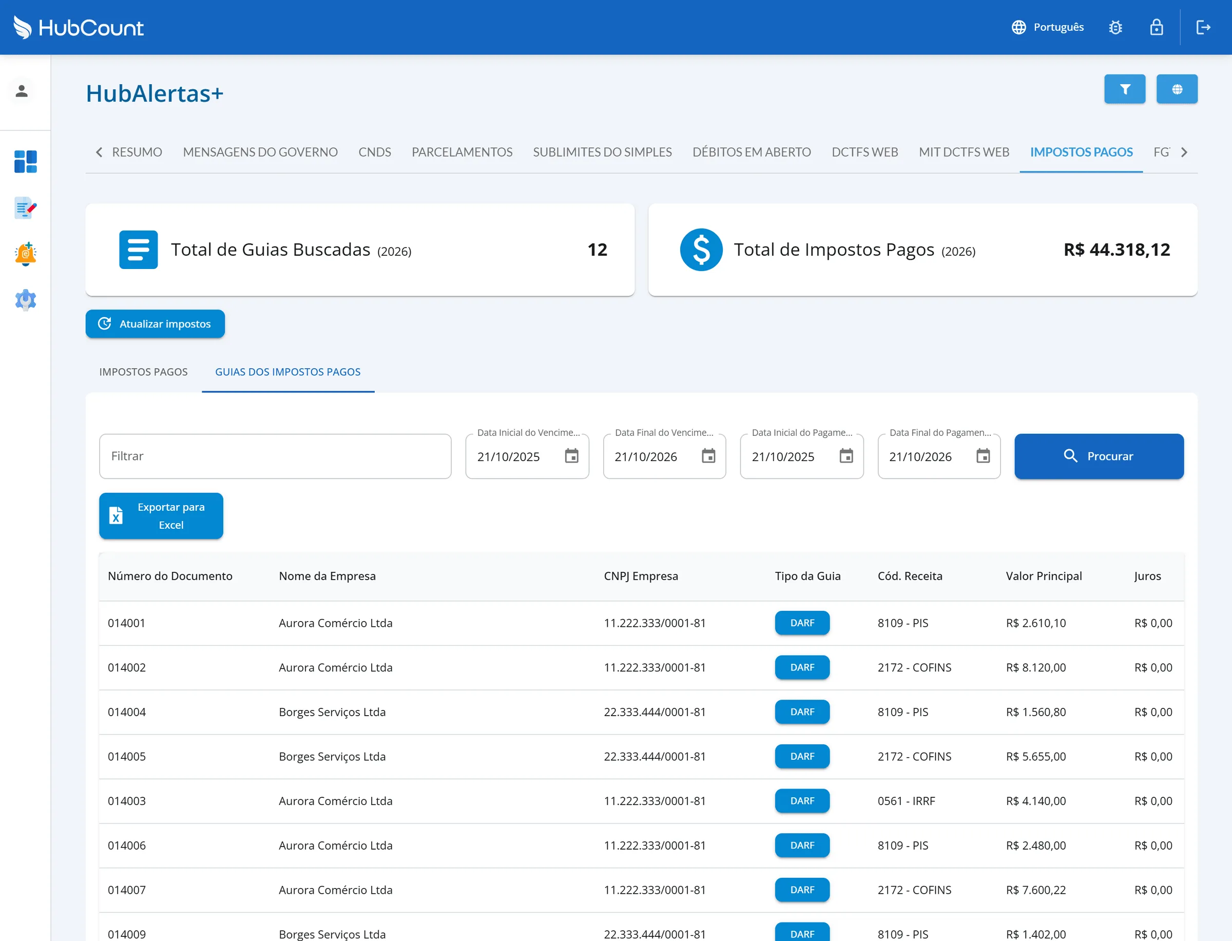
Task: Click DARF badge for document 014005
Action: tap(802, 756)
